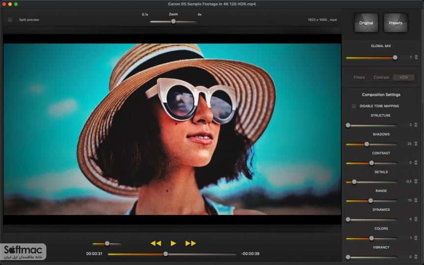Click the remaining time label -00:00:39
The height and width of the screenshot is (265, 424).
point(250,254)
